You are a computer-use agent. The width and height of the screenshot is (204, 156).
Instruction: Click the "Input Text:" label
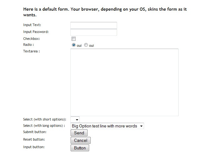(32, 25)
